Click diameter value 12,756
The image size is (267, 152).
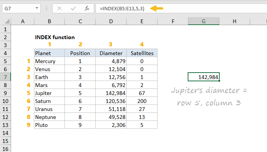[111, 77]
